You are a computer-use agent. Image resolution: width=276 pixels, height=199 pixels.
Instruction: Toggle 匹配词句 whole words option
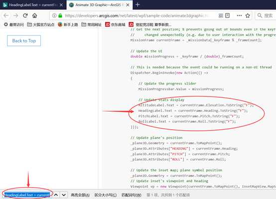[132, 195]
